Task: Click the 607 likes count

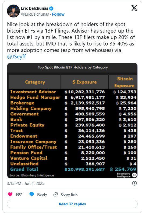Action: click(x=19, y=194)
